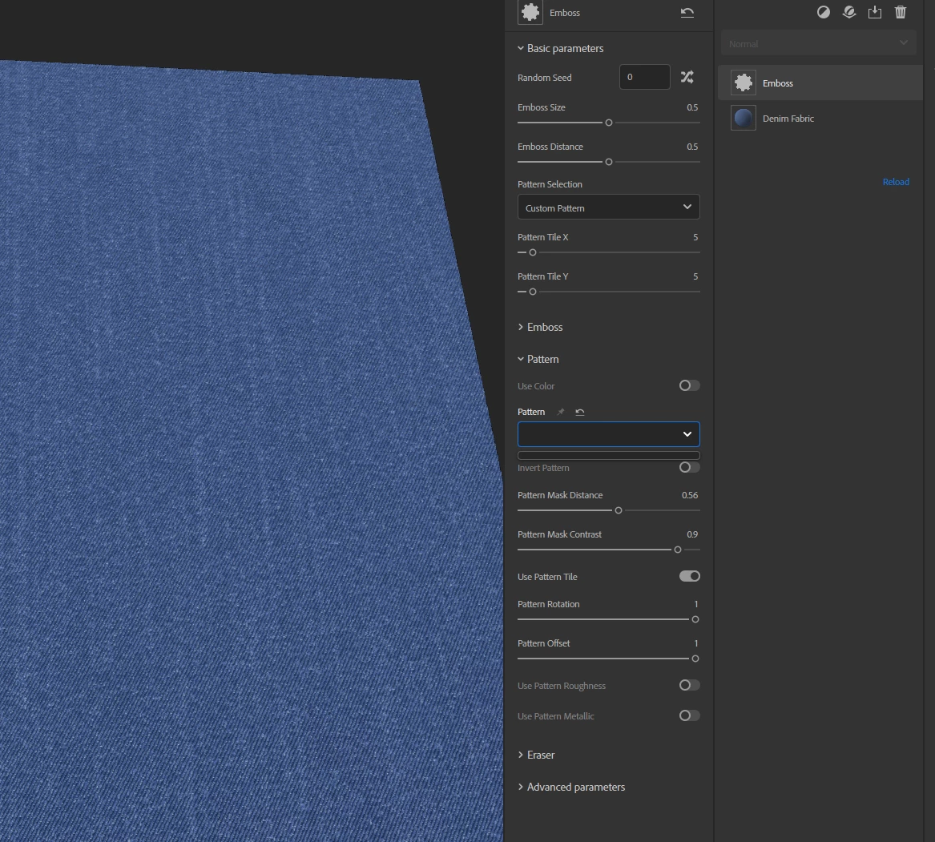The image size is (935, 842).
Task: Click the Pattern Tile X slider handle
Action: pyautogui.click(x=533, y=253)
